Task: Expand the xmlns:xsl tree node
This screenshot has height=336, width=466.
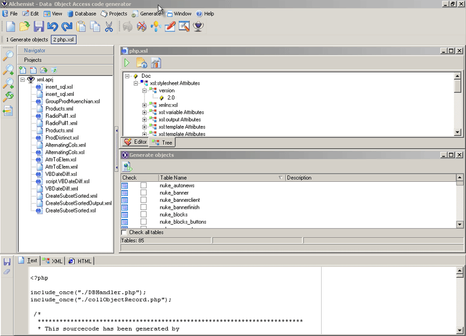Action: pos(144,105)
